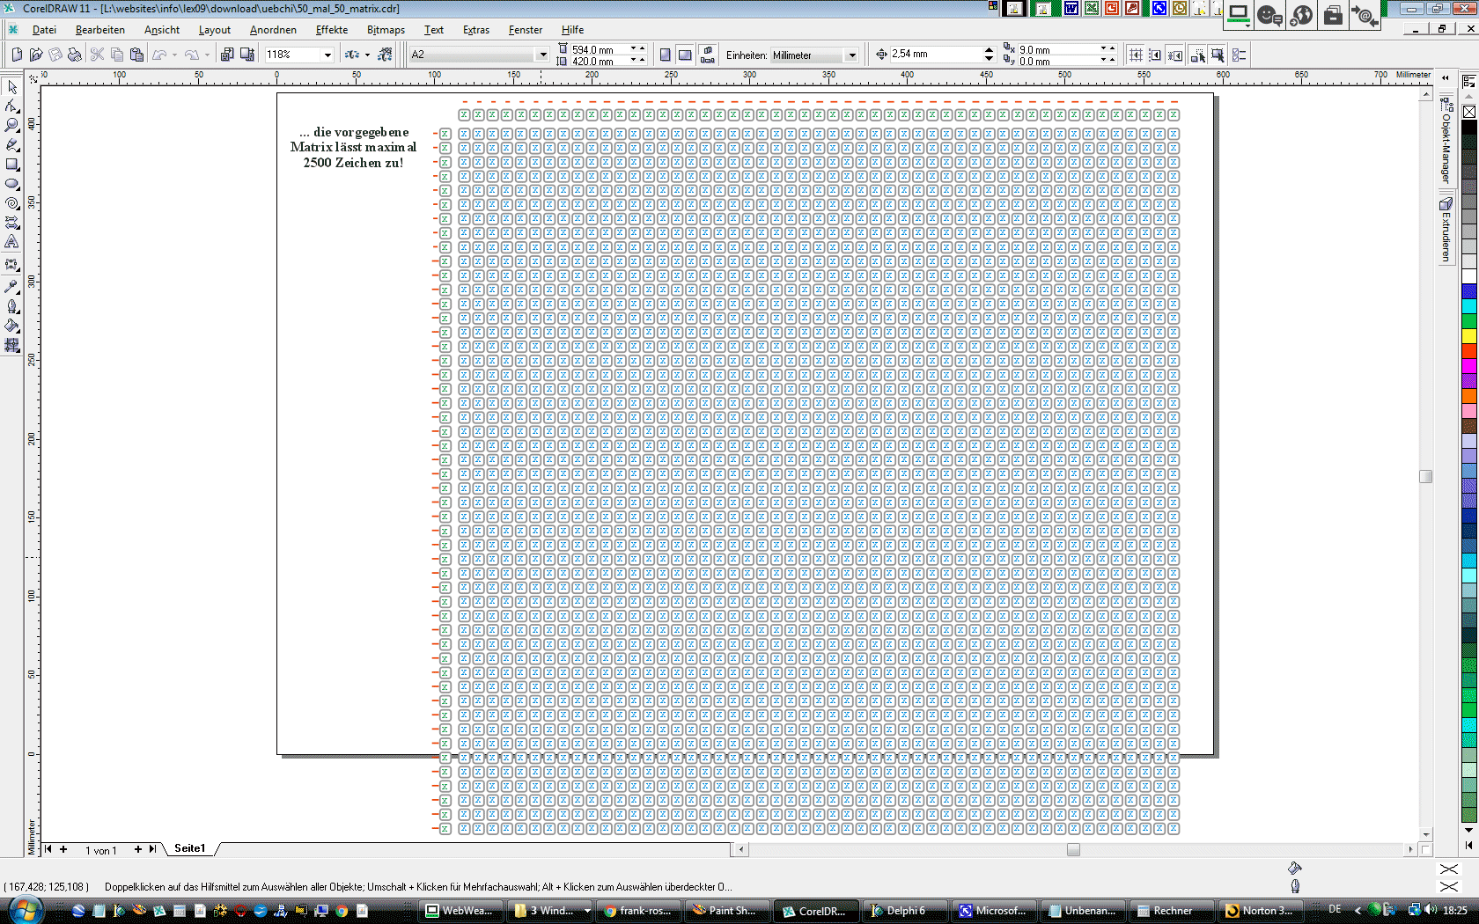1479x924 pixels.
Task: Select the Fill bucket tool
Action: pyautogui.click(x=12, y=326)
